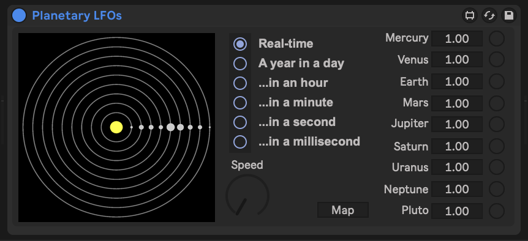
Task: Click the round indicator next to Earth
Action: click(x=497, y=82)
